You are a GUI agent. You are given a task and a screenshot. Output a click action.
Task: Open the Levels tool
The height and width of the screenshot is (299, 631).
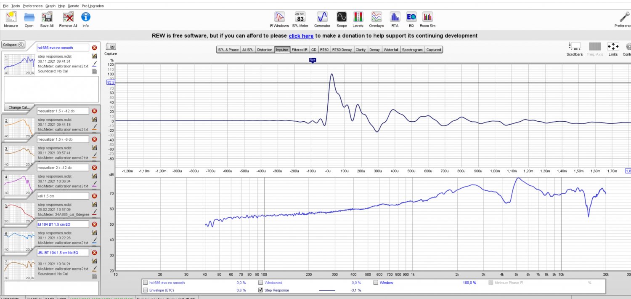point(358,19)
